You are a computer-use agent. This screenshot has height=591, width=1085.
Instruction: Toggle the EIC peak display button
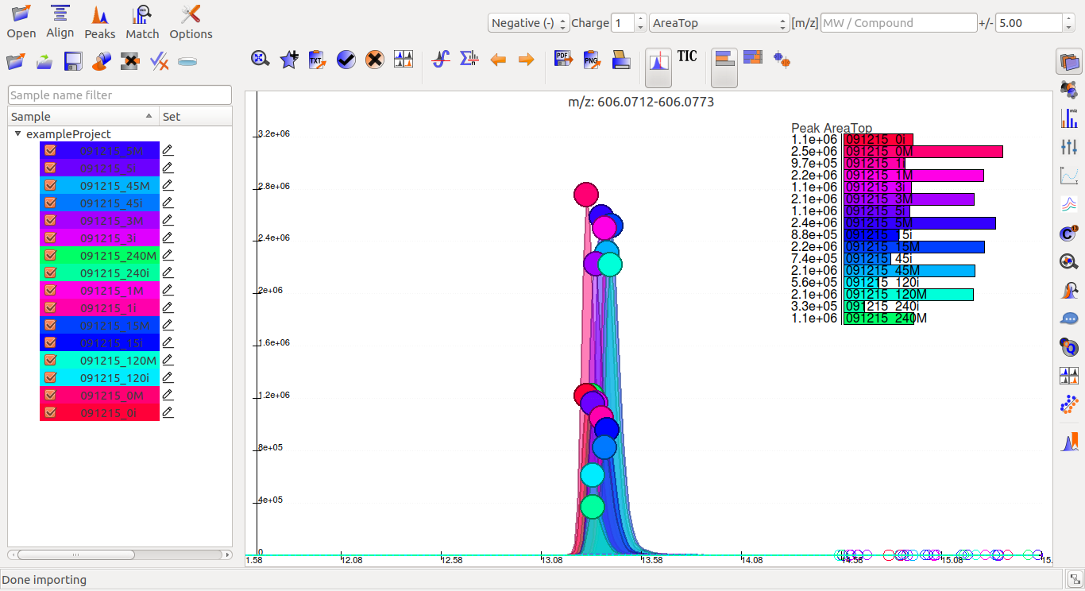pyautogui.click(x=658, y=67)
